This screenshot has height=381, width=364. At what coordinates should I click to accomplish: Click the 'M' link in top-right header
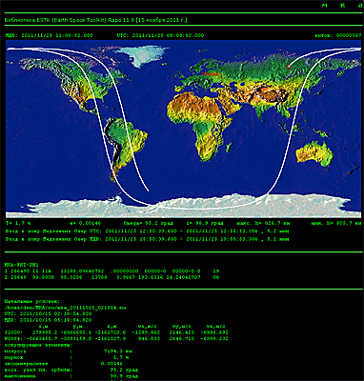pos(325,6)
